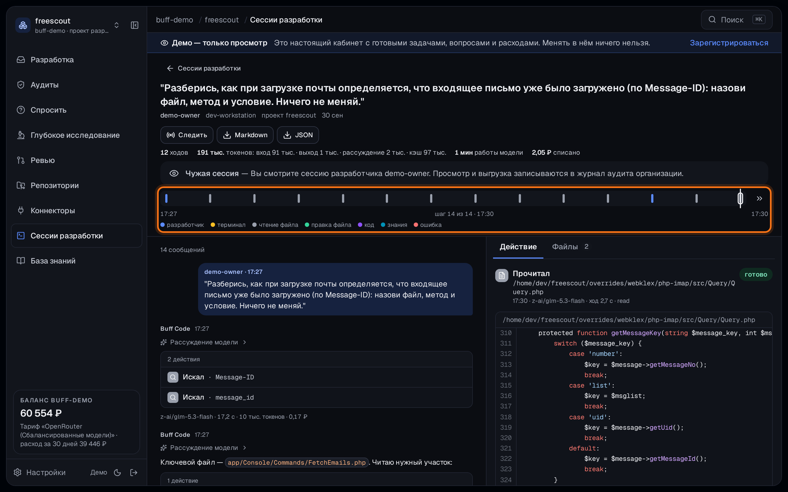Click the app/Console/Commands/FetchEmails.php file chip
The image size is (788, 492).
297,462
